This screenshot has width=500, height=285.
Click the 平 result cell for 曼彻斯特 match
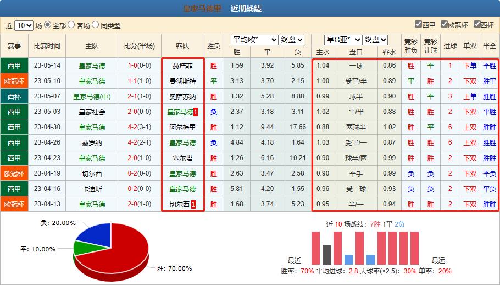pos(214,81)
